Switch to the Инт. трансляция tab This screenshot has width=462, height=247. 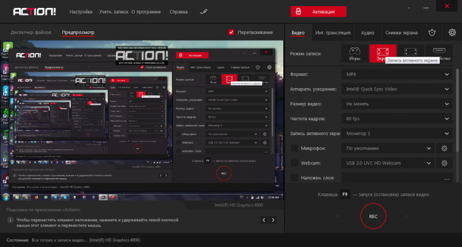click(x=333, y=33)
